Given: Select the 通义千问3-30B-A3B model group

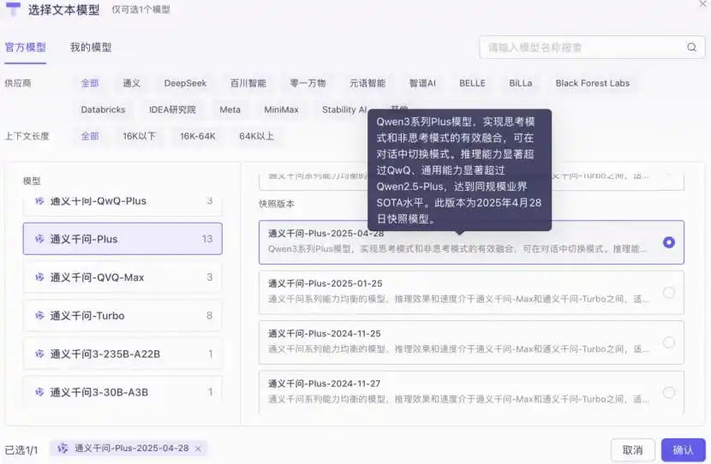Looking at the screenshot, I should pyautogui.click(x=122, y=390).
